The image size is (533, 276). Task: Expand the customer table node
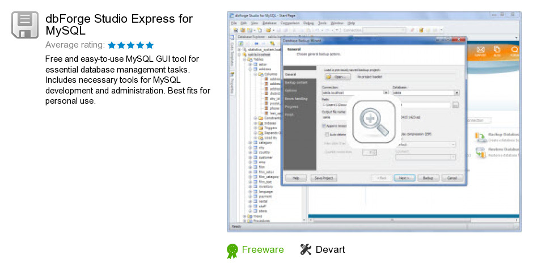pyautogui.click(x=250, y=158)
